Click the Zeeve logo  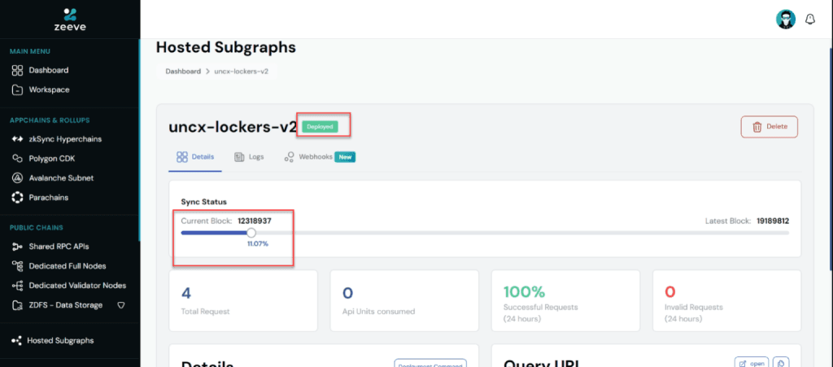tap(70, 19)
